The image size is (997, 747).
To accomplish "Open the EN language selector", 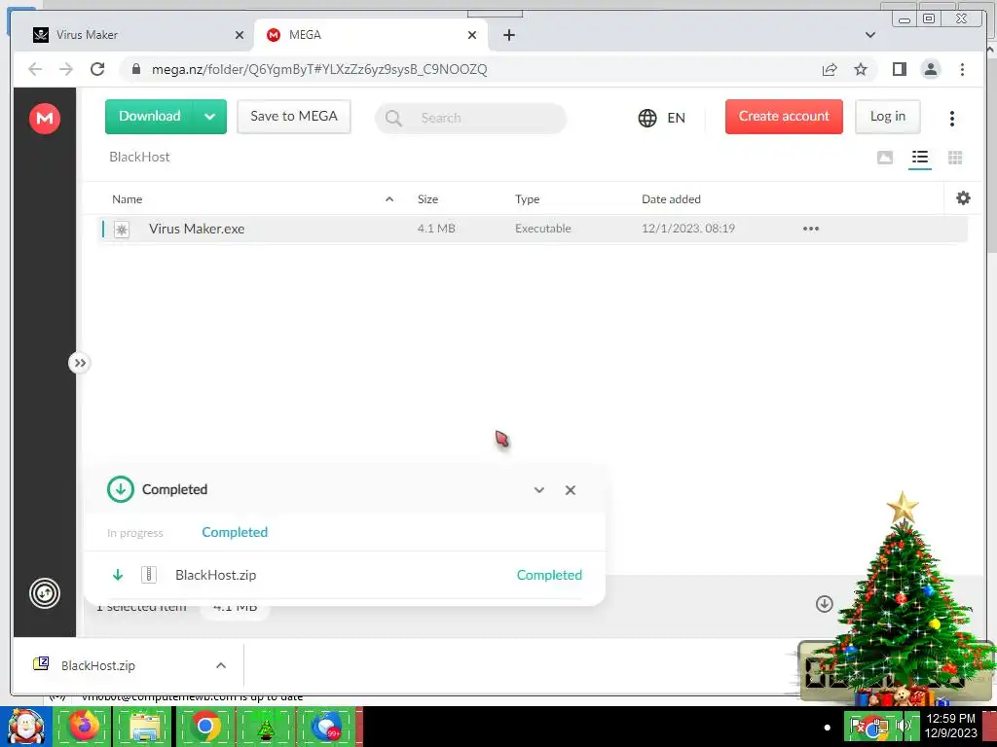I will 662,118.
